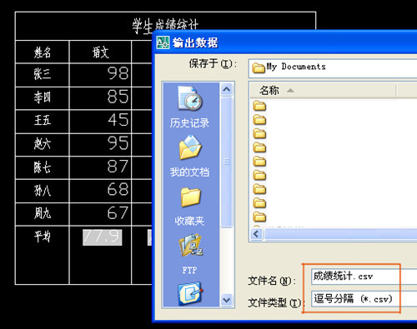The image size is (417, 329).
Task: Select the 姓名 header cell in the table
Action: (43, 52)
